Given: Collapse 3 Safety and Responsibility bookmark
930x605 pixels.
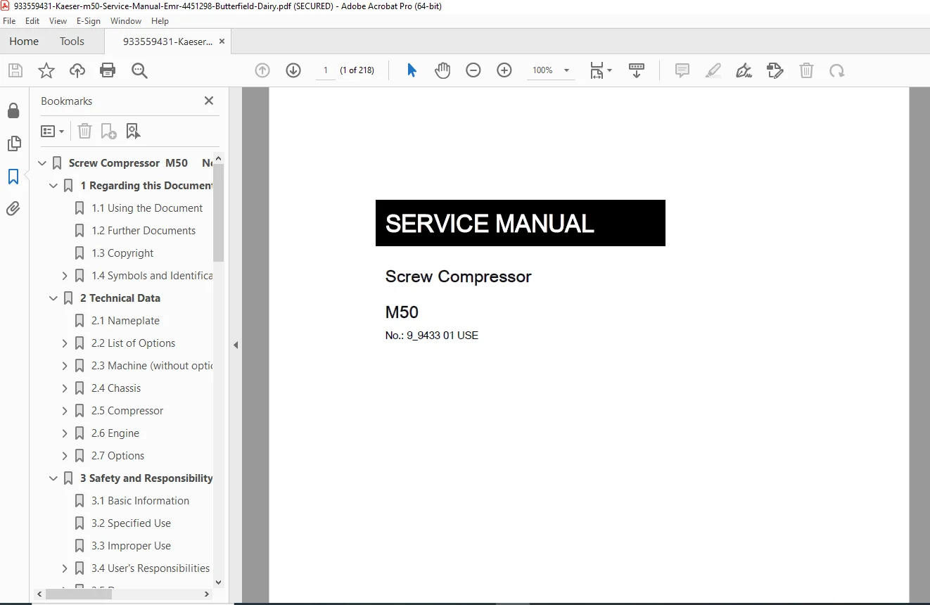Looking at the screenshot, I should pos(53,478).
